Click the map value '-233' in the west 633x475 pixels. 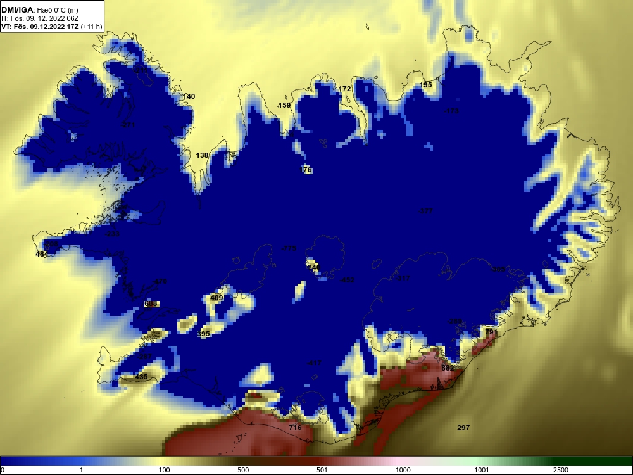coord(112,234)
